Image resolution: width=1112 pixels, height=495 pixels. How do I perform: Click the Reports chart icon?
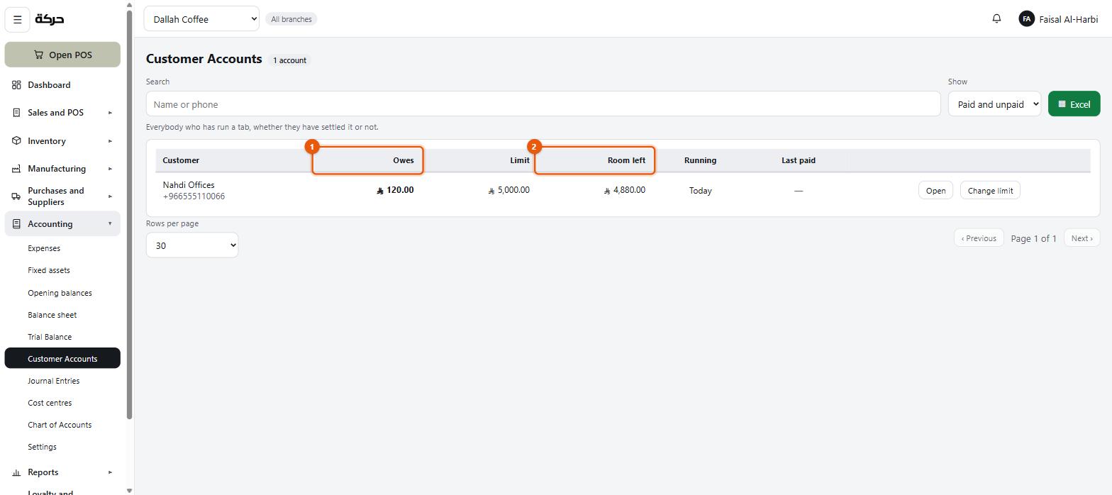[x=16, y=472]
